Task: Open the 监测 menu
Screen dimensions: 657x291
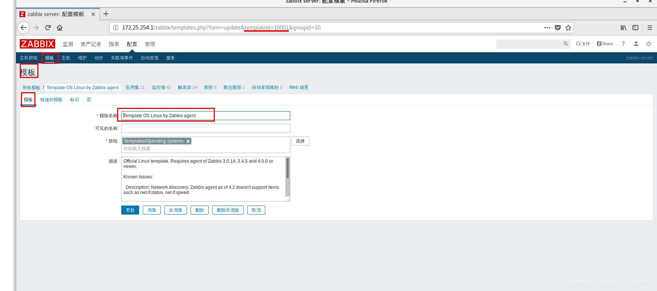Action: (x=68, y=44)
